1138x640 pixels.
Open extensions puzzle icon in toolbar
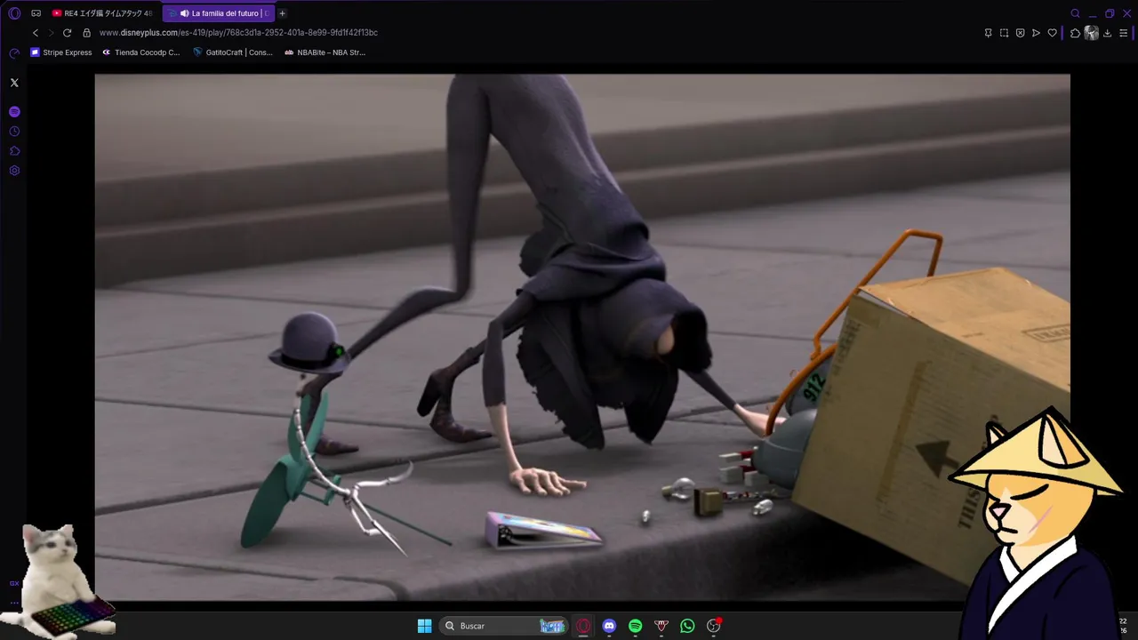[1075, 33]
